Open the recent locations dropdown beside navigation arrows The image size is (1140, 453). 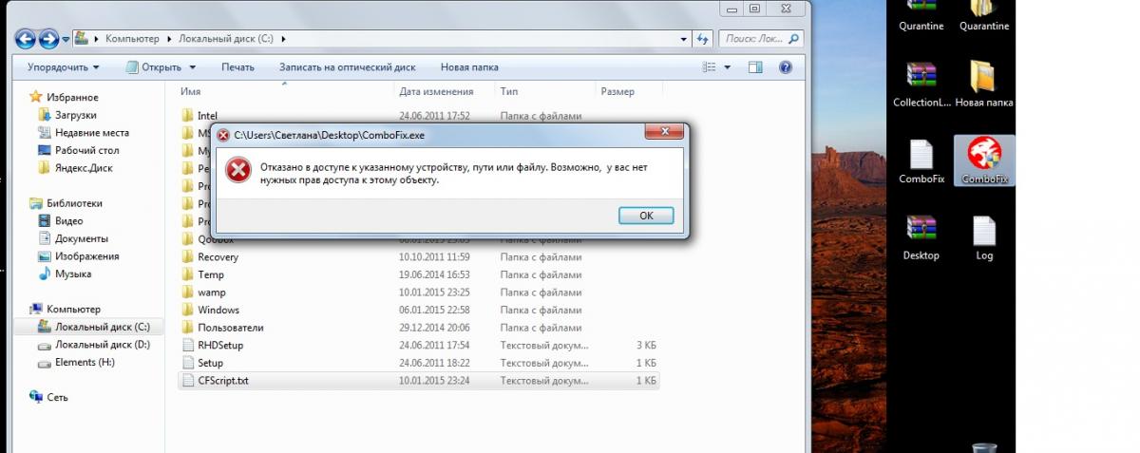66,39
